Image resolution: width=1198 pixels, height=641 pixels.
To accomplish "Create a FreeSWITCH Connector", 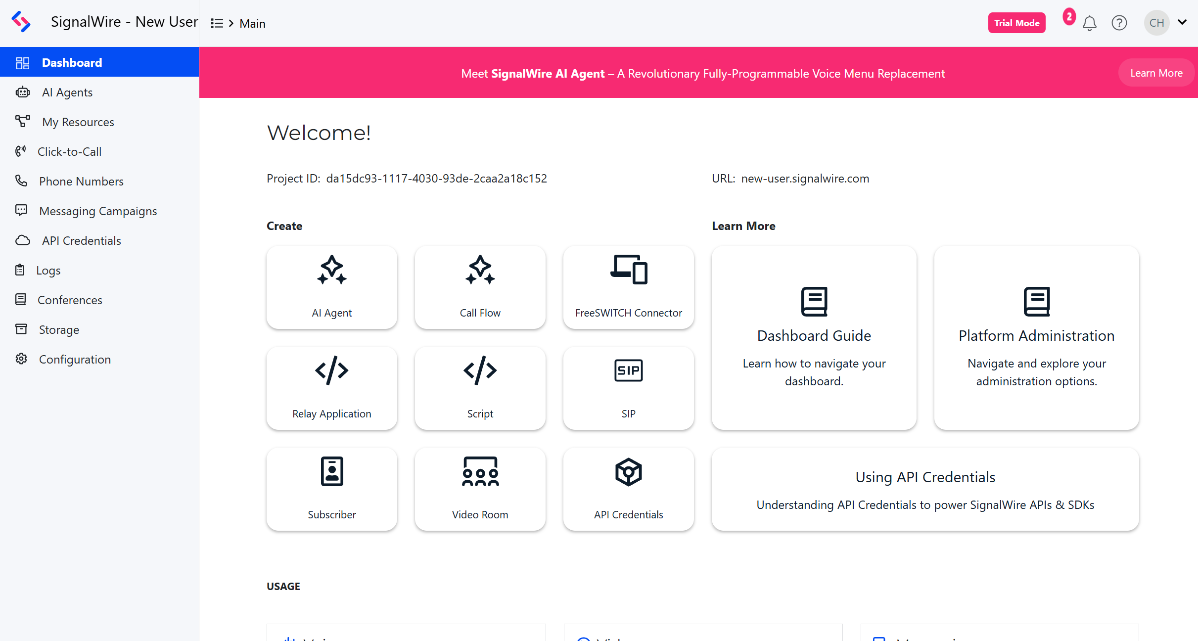I will coord(628,287).
